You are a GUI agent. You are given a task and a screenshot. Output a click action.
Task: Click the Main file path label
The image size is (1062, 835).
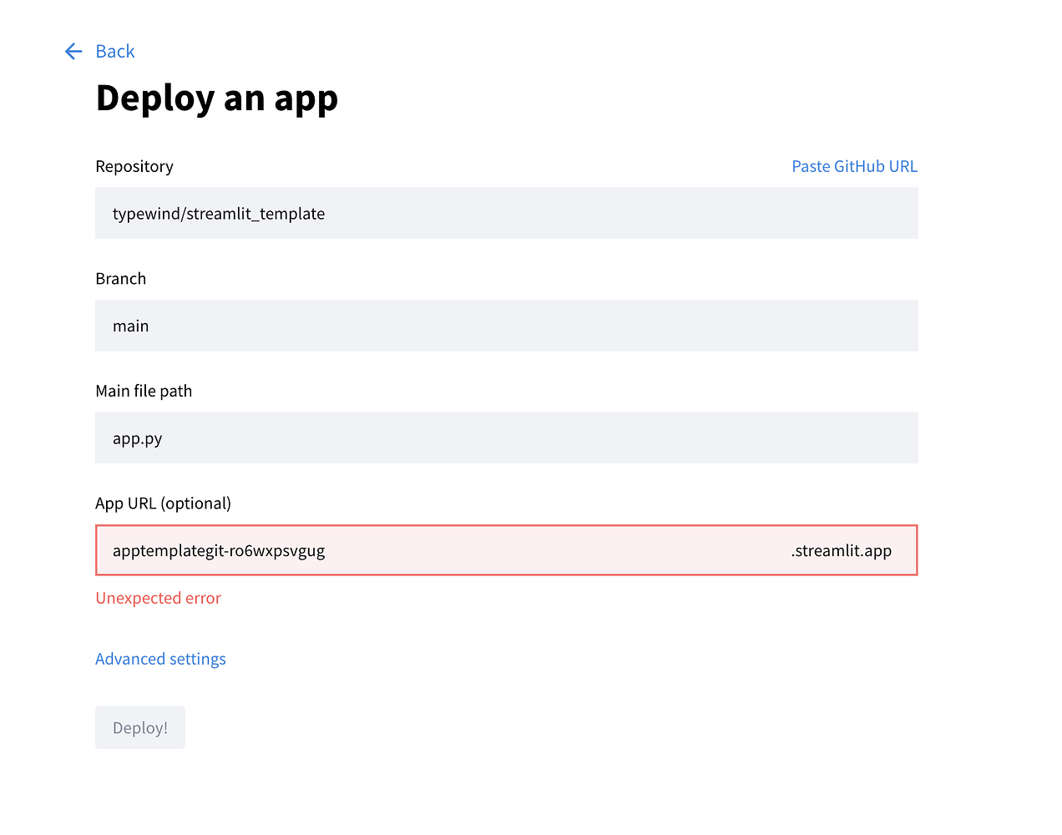tap(144, 390)
